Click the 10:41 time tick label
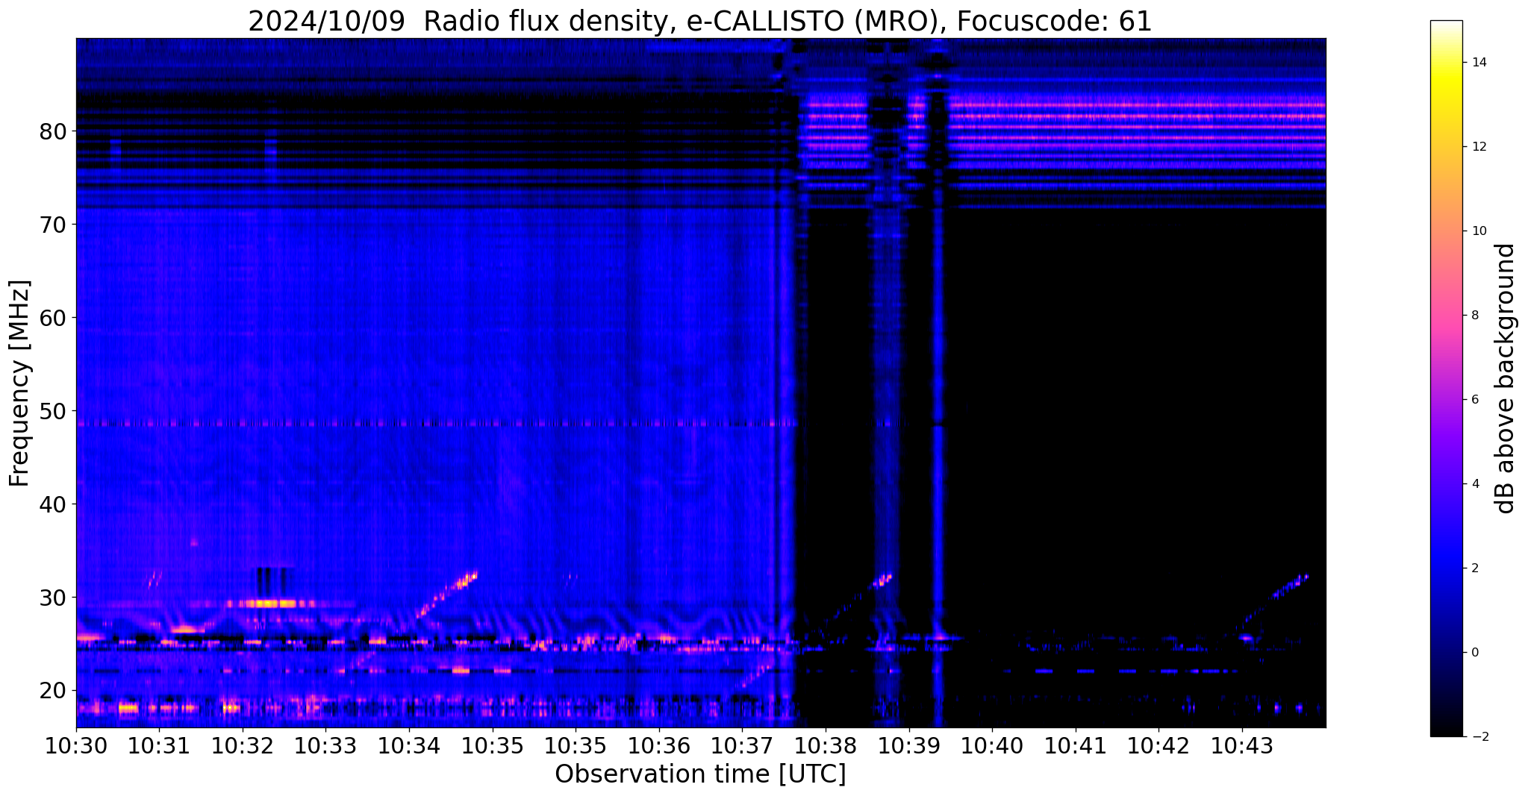 [1076, 746]
